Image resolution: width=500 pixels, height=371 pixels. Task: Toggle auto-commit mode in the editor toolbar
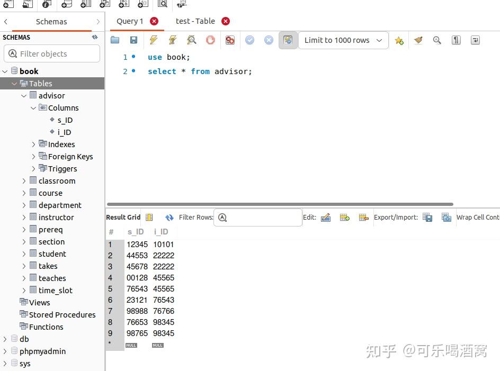pyautogui.click(x=288, y=40)
